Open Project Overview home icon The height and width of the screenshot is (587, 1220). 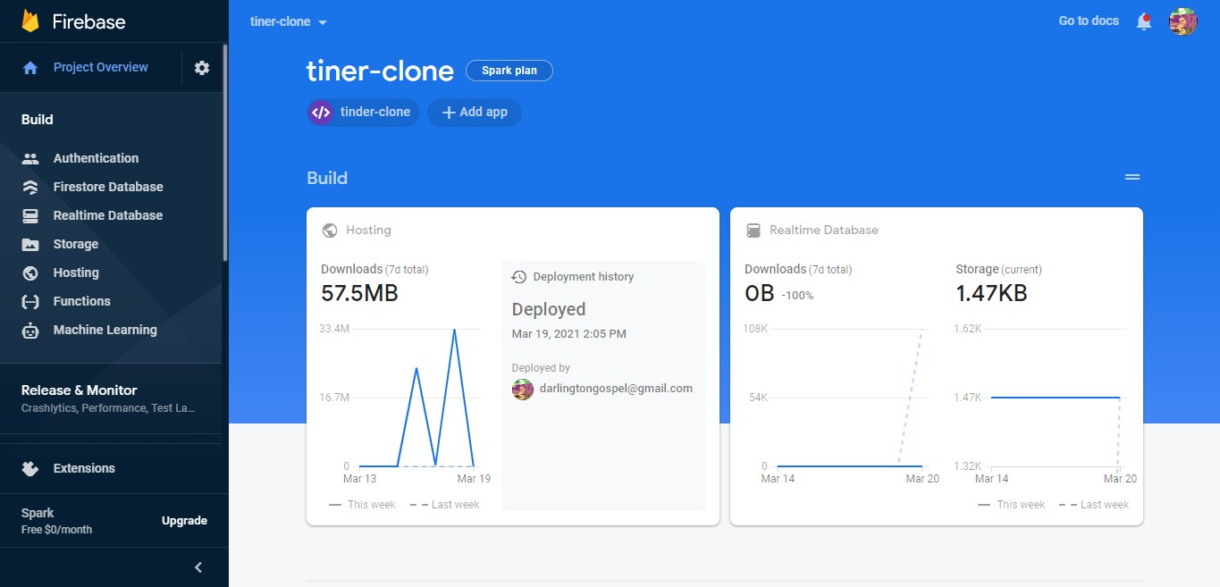point(30,68)
